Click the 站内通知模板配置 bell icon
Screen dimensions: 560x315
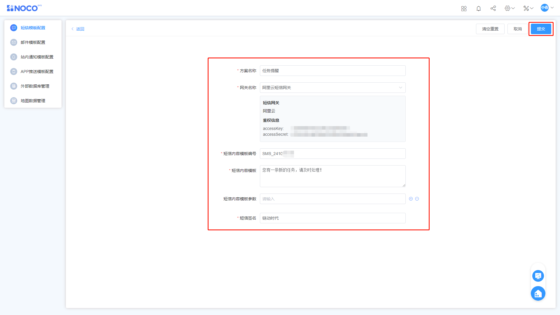coord(14,57)
